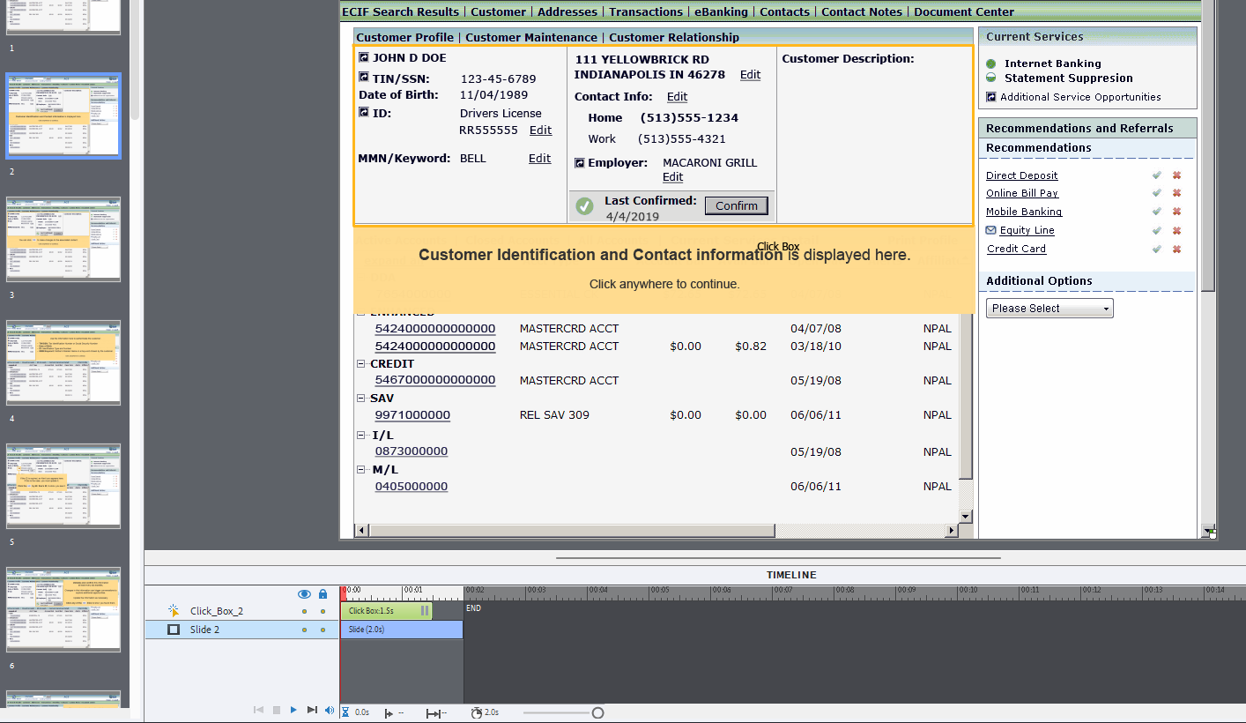Viewport: 1246px width, 723px height.
Task: Click the stop button in timeline controls
Action: tap(276, 710)
